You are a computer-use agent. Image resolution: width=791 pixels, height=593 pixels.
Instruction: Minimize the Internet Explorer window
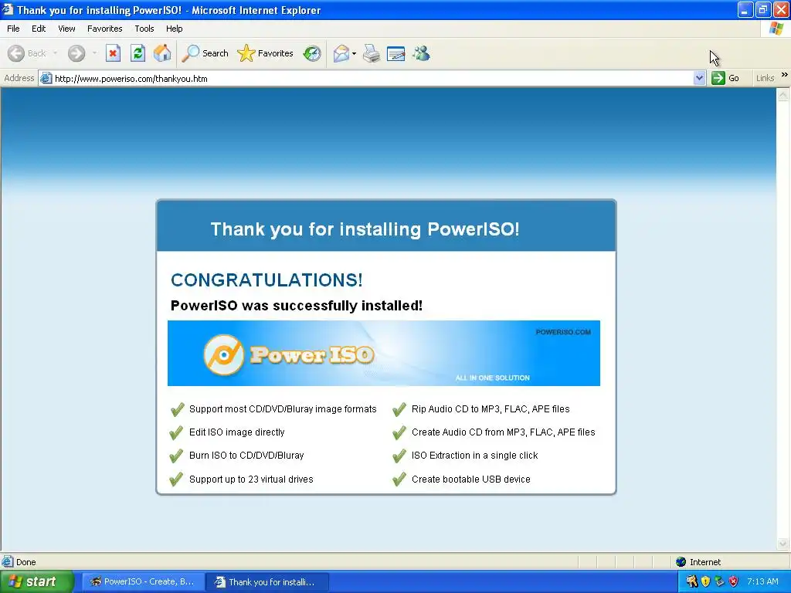point(745,9)
